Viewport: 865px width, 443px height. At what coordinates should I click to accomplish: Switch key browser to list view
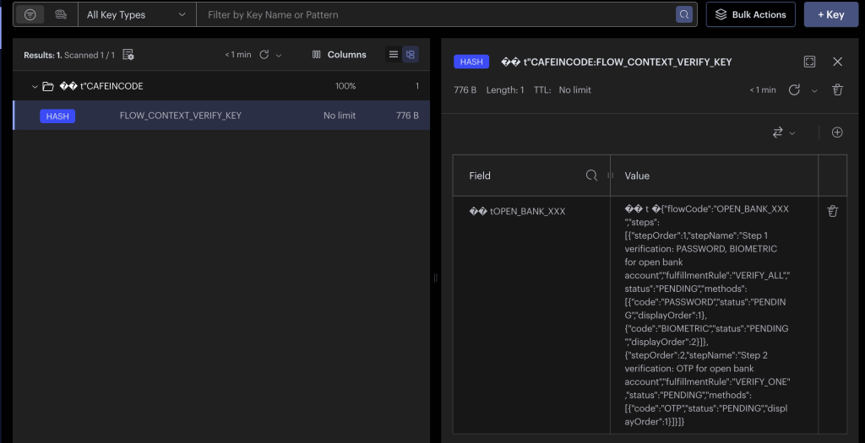click(x=394, y=55)
